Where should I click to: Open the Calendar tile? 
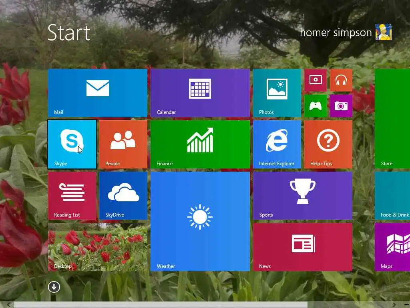pyautogui.click(x=200, y=93)
